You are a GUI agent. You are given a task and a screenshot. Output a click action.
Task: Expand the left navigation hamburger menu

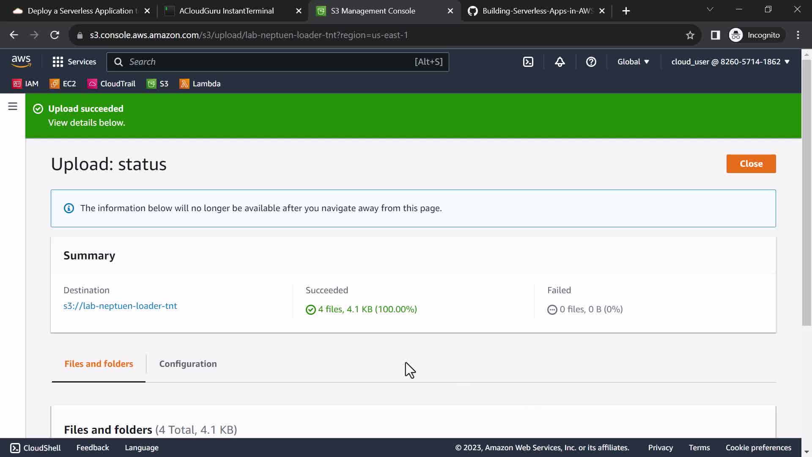[13, 107]
